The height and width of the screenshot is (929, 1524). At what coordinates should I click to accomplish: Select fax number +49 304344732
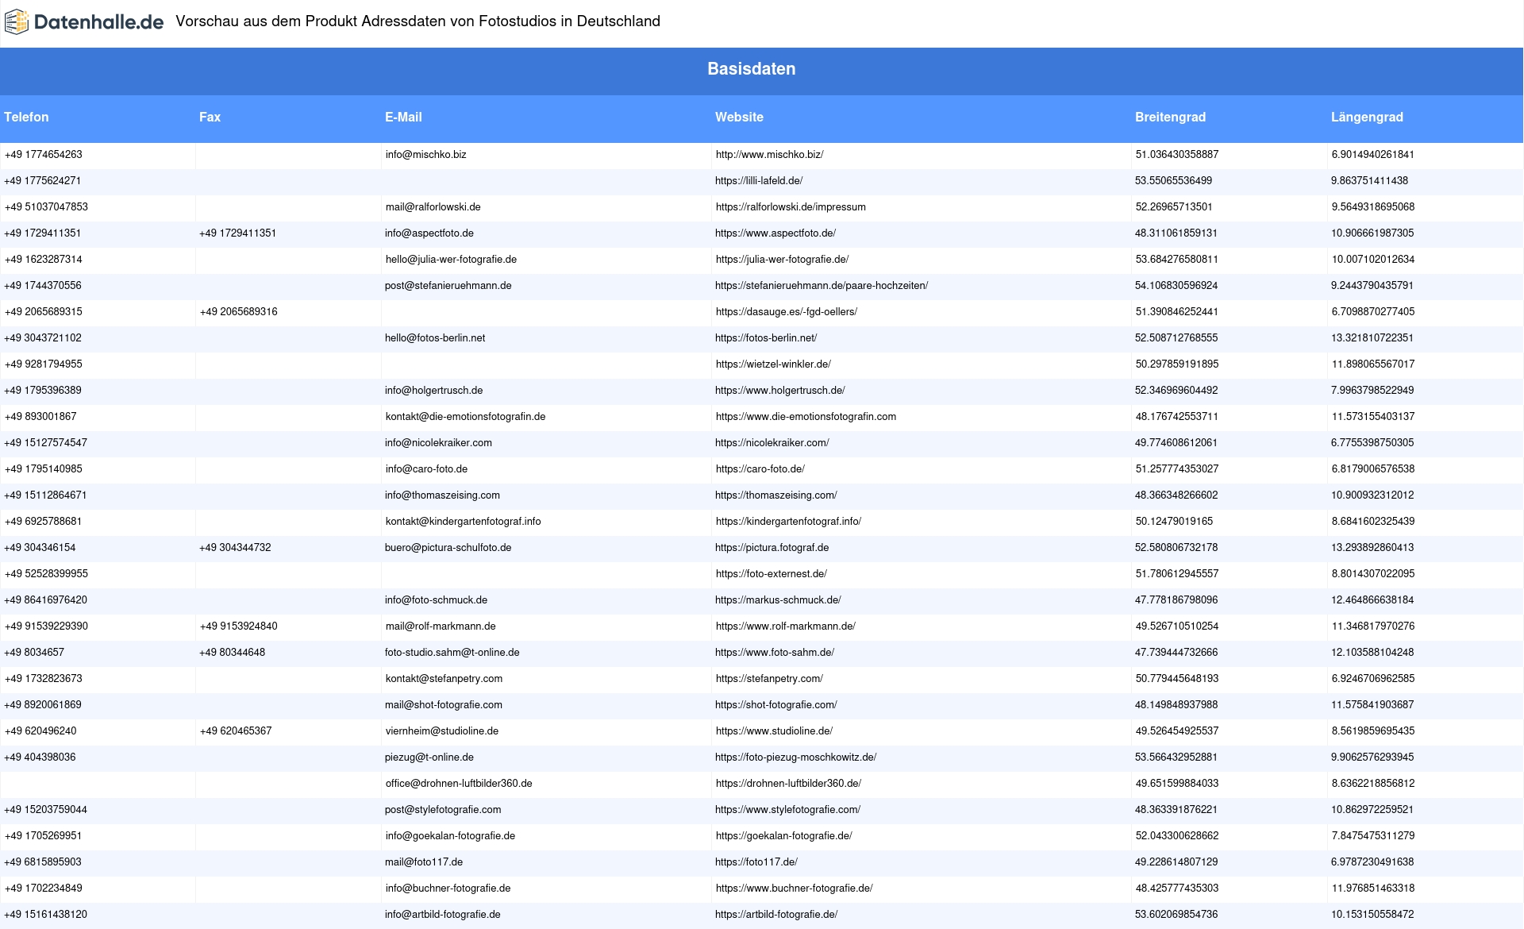(235, 548)
